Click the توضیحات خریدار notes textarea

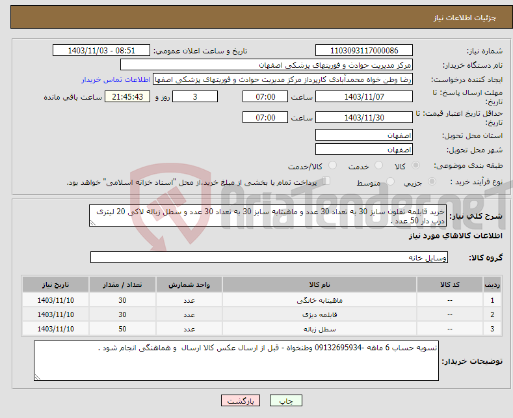click(x=236, y=361)
